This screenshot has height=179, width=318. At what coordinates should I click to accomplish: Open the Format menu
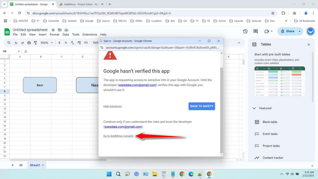point(54,34)
